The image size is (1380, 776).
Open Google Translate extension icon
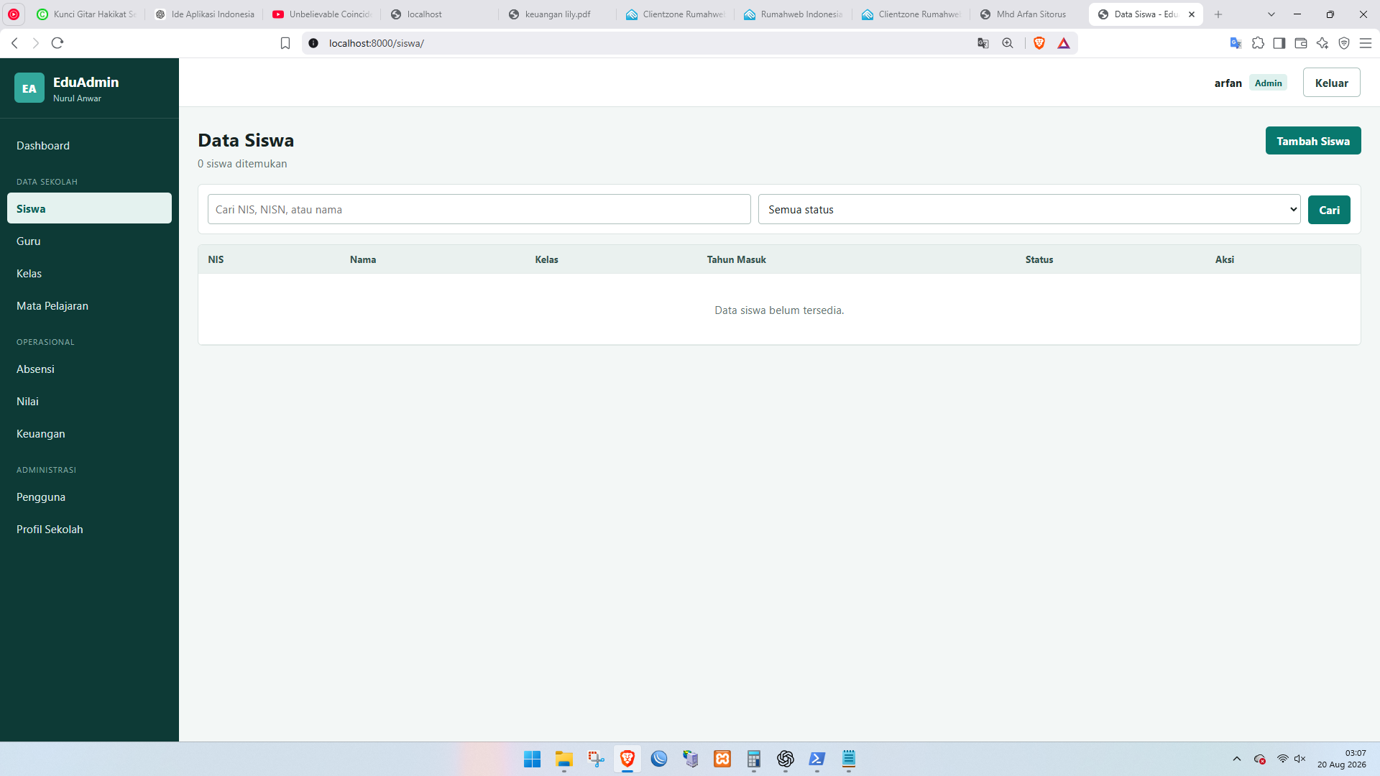click(x=1236, y=43)
